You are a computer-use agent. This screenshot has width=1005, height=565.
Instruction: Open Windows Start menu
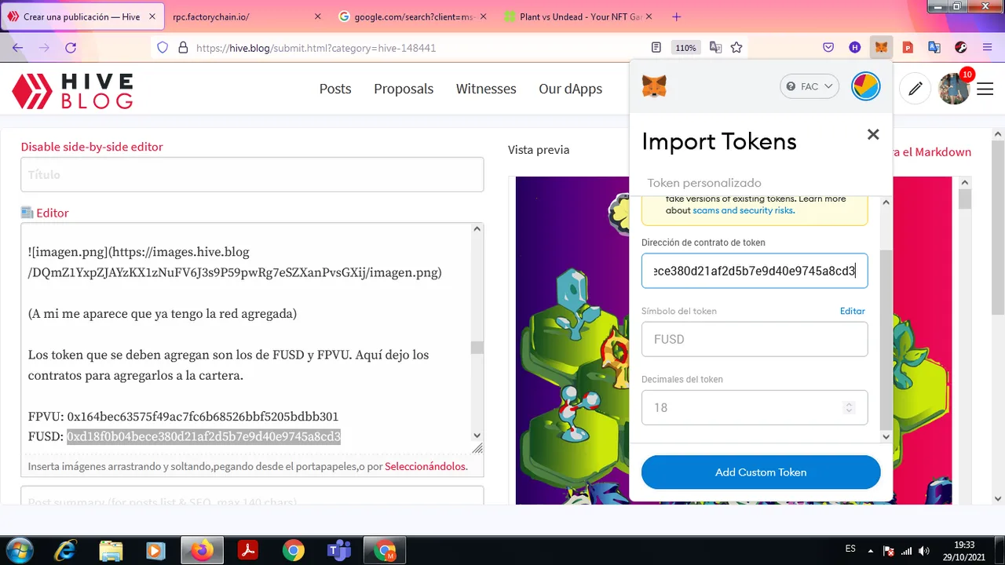click(19, 550)
